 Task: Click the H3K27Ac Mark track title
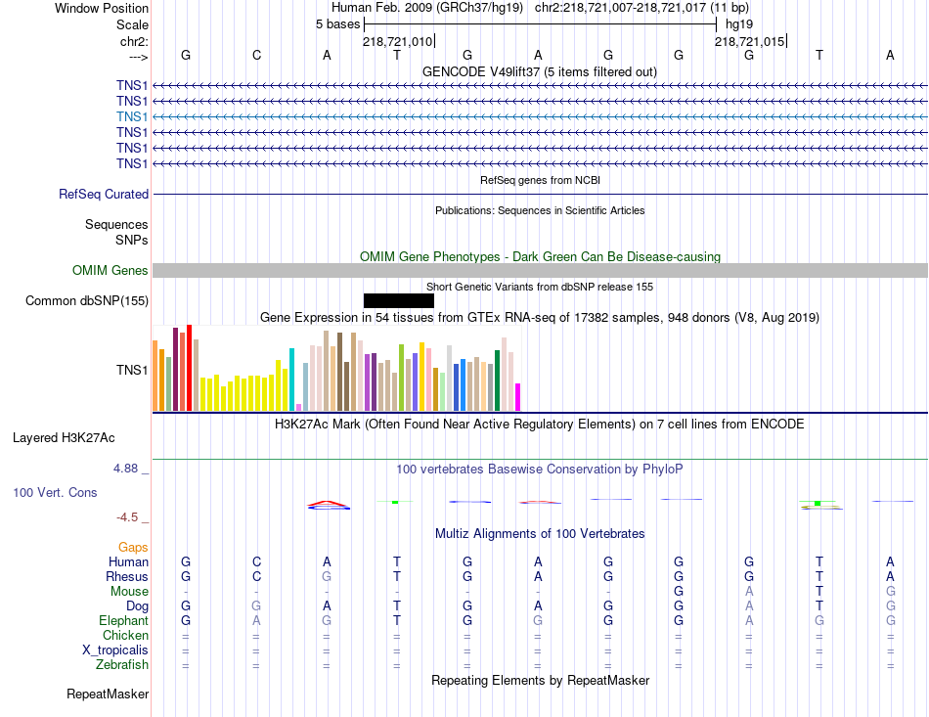coord(540,425)
